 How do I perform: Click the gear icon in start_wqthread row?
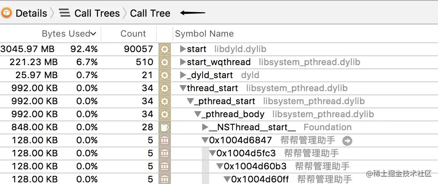pos(165,62)
